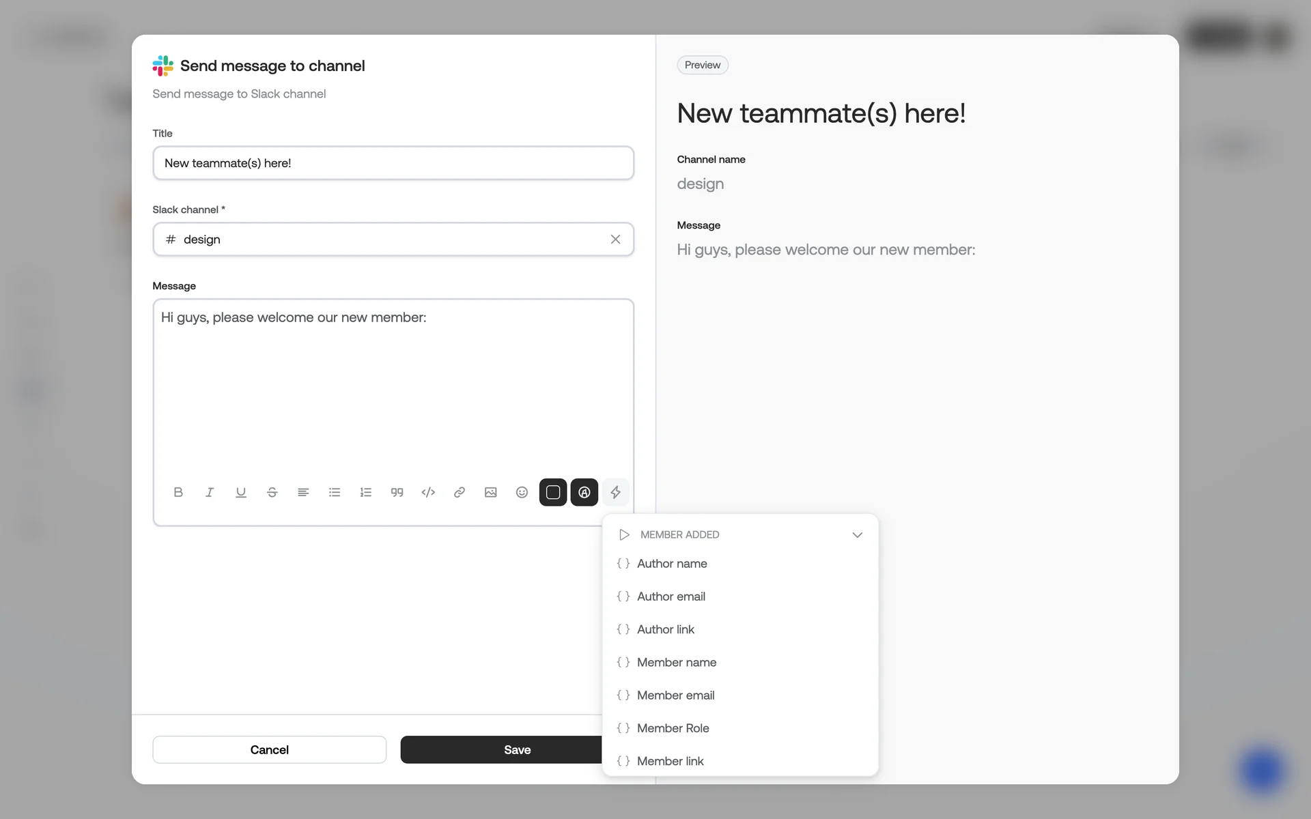Collapse the MEMBER ADDED section chevron

click(857, 534)
